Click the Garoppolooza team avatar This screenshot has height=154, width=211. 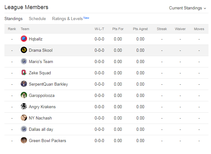pyautogui.click(x=24, y=95)
